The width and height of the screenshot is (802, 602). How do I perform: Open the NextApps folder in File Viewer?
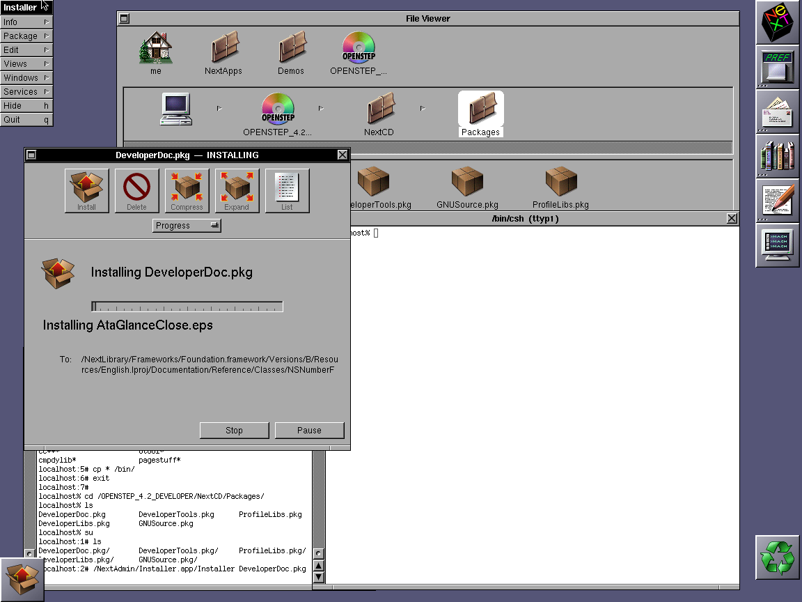click(223, 49)
